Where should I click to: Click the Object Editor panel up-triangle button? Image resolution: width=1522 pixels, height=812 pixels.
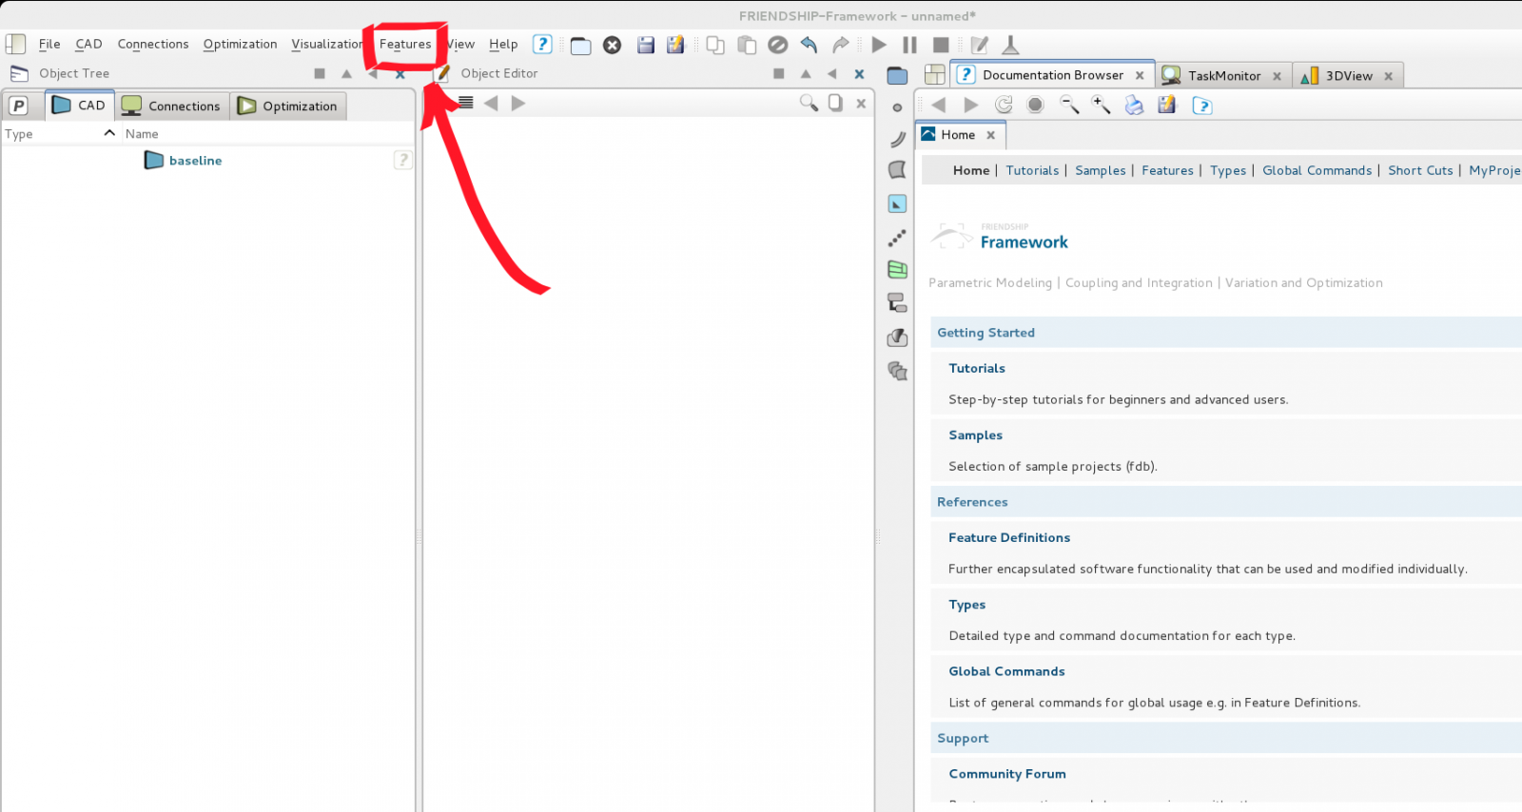tap(806, 73)
